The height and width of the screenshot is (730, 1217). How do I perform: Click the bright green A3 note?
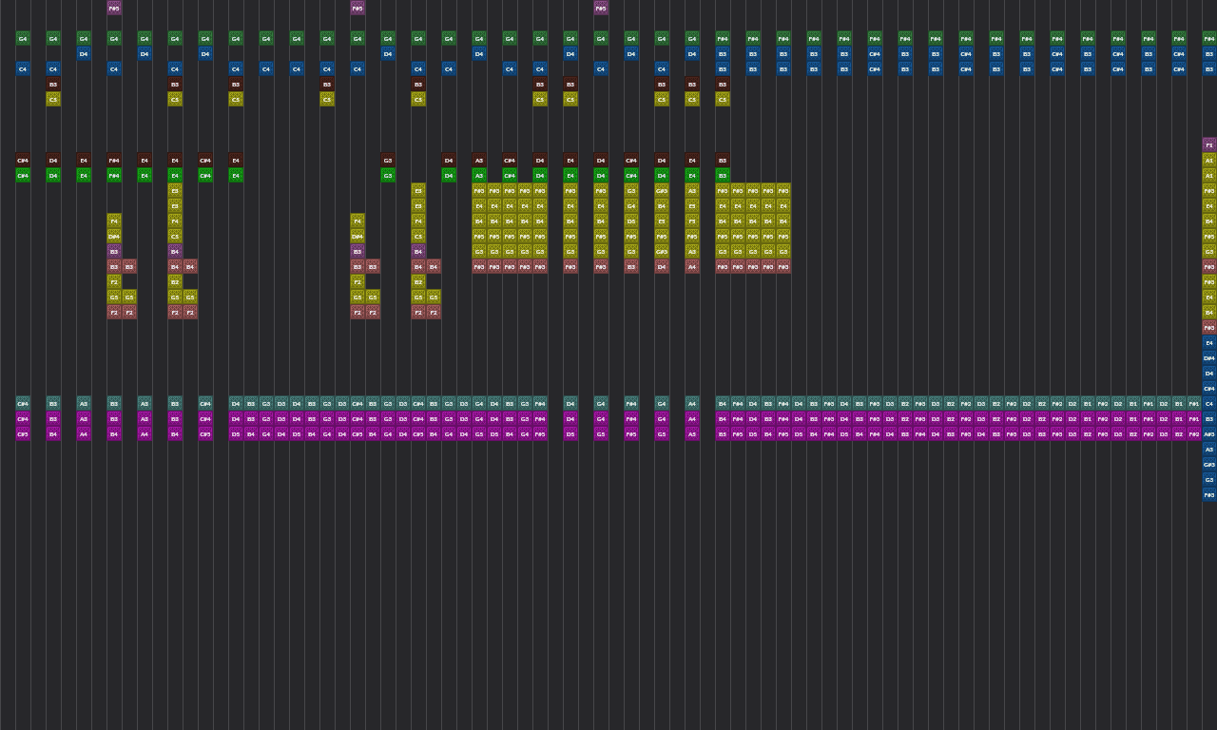(479, 175)
